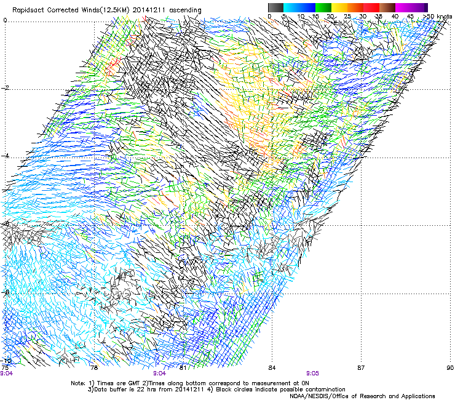
Task: Click the longitude label '90'
Action: (450, 368)
